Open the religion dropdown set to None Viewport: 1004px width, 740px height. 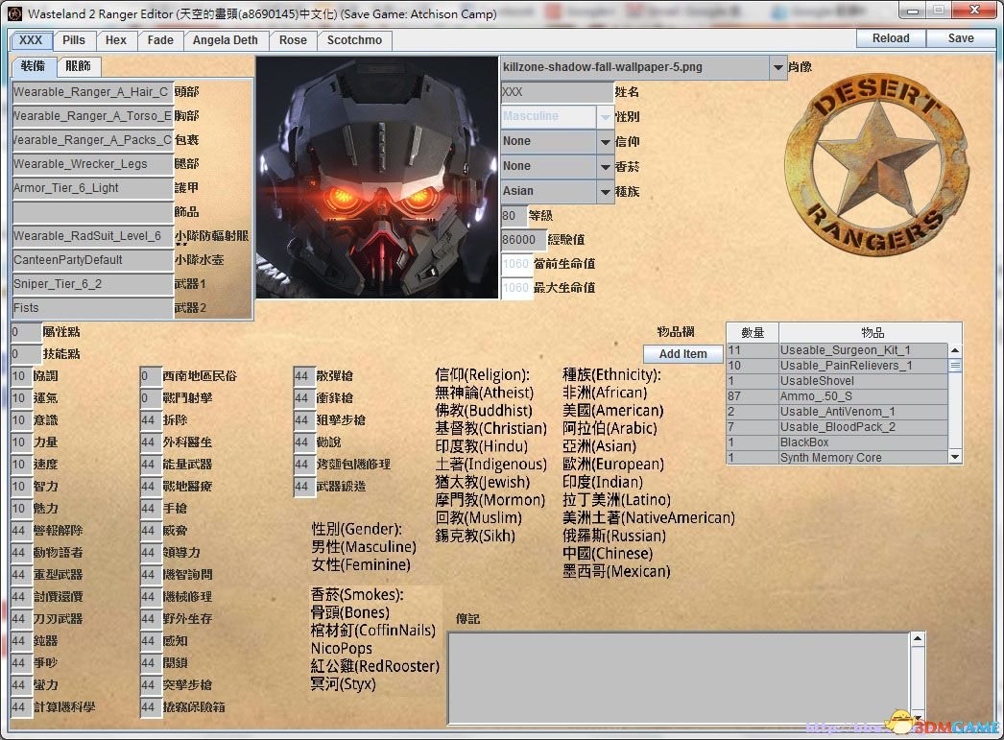(605, 141)
